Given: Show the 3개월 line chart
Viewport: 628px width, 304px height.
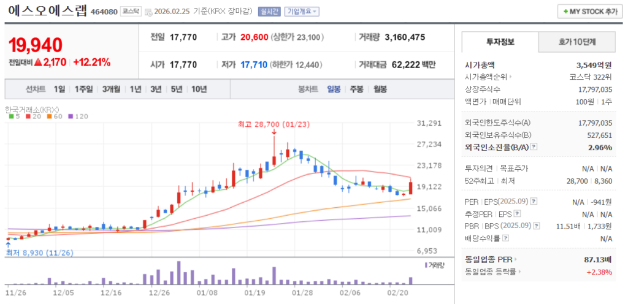Looking at the screenshot, I should point(111,89).
